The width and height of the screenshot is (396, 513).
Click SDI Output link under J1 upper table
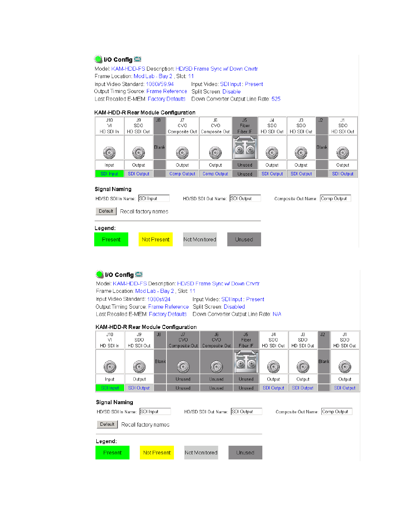click(x=343, y=174)
